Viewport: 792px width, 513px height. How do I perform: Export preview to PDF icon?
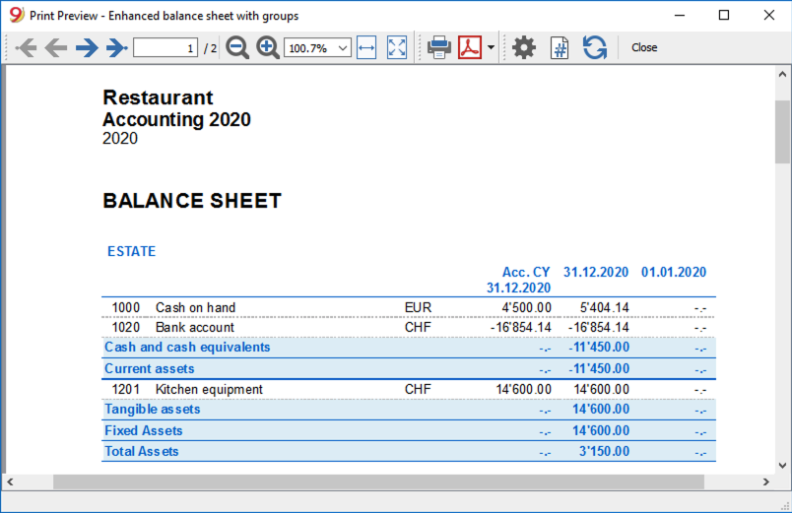click(470, 47)
